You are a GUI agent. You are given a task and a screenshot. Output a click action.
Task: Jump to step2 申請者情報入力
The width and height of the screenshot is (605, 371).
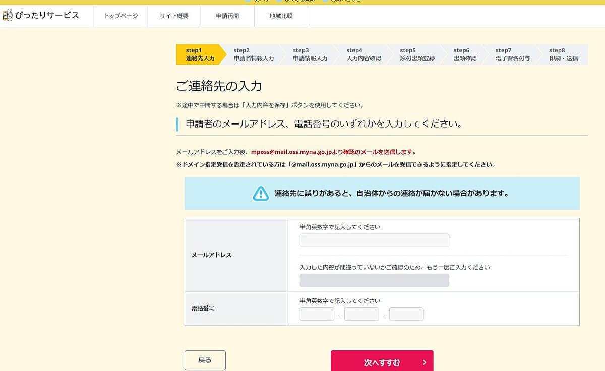[254, 54]
